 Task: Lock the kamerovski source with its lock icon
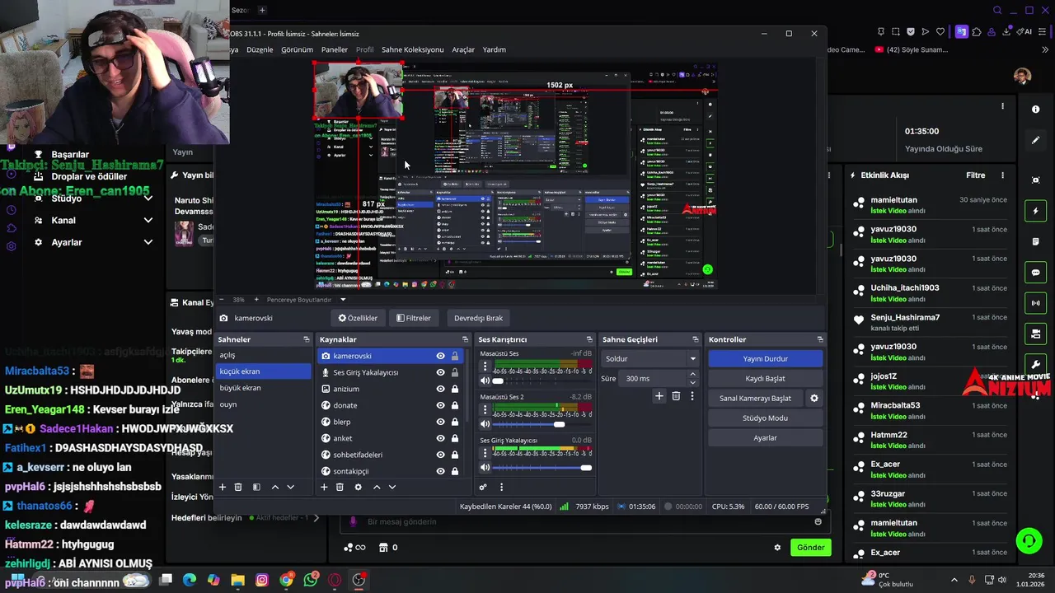454,356
